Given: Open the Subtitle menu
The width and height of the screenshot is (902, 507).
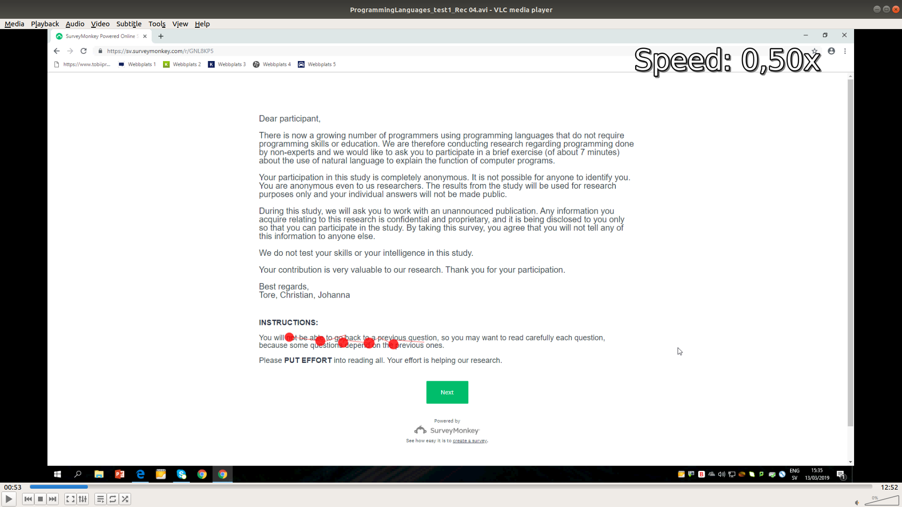Looking at the screenshot, I should click(x=129, y=24).
